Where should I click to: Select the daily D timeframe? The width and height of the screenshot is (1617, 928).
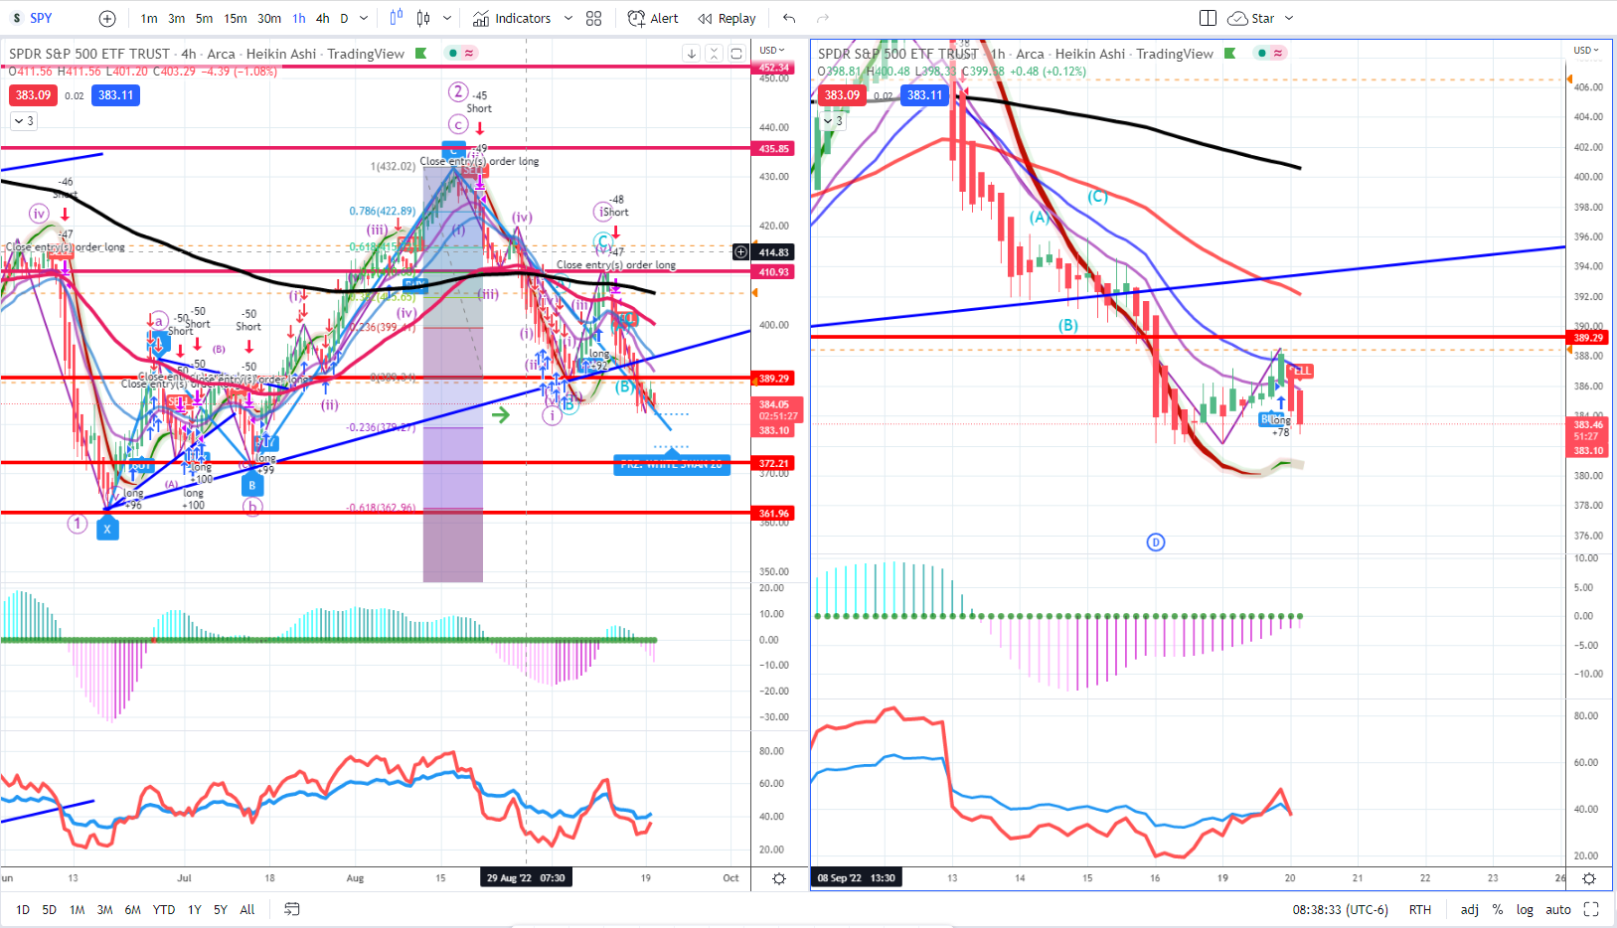(344, 18)
